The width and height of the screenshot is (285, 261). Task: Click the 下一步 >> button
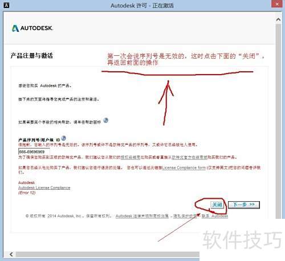click(x=244, y=205)
